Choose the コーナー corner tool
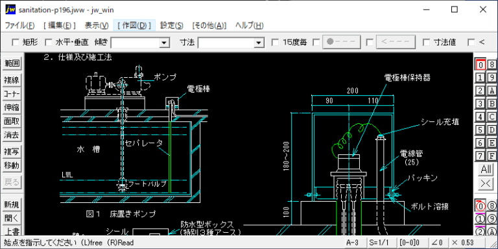498x249 pixels. 12,94
